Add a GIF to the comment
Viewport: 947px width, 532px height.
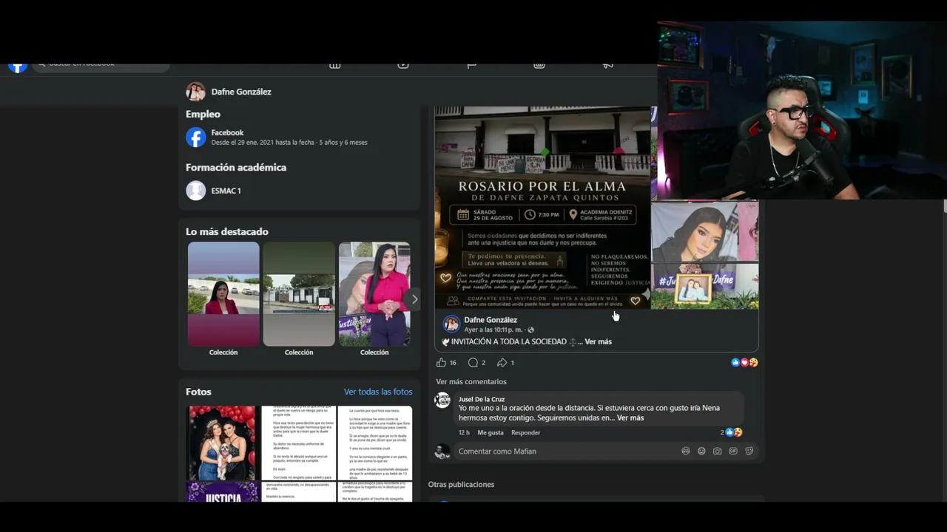click(x=733, y=451)
